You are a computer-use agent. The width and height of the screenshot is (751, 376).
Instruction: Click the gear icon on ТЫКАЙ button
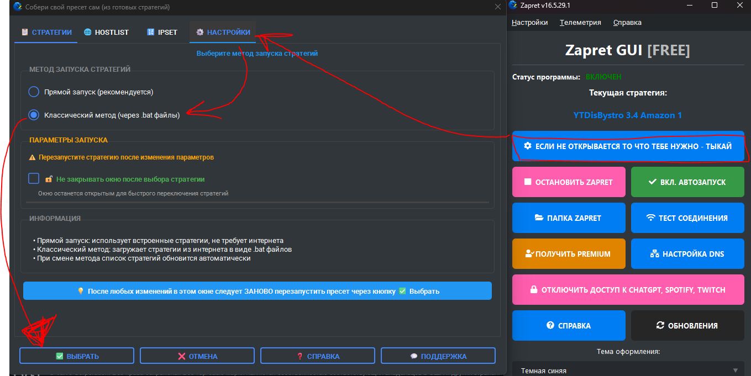tap(528, 146)
